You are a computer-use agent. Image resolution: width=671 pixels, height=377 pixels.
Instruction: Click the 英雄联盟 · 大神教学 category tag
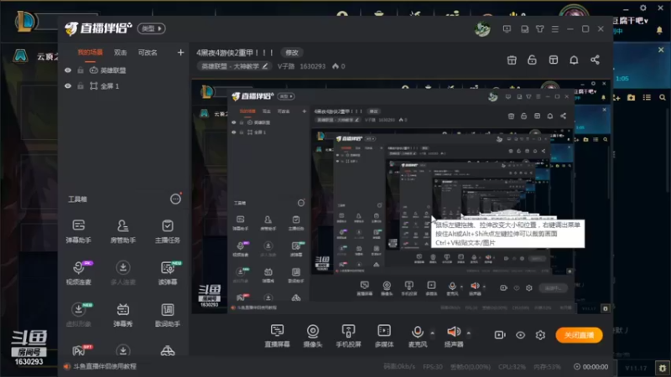pyautogui.click(x=235, y=66)
